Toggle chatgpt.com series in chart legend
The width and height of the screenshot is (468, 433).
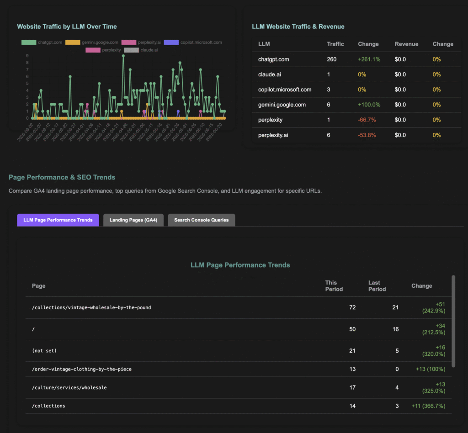[x=42, y=42]
